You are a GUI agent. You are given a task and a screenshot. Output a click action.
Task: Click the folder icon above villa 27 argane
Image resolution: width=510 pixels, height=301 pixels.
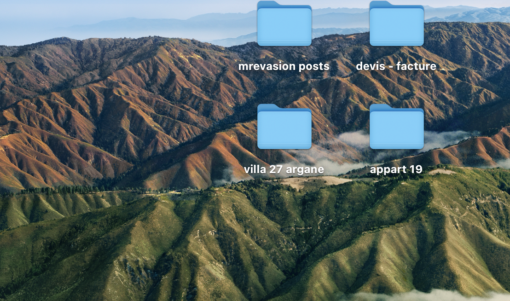tap(284, 25)
